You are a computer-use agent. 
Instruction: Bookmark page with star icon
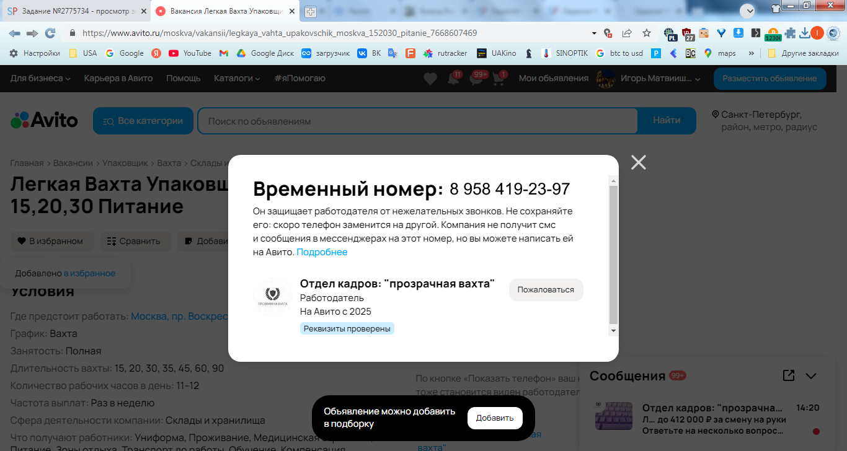pos(647,33)
